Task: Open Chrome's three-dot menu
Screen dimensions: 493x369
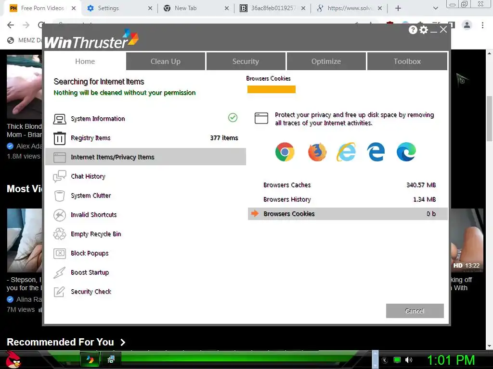Action: (x=482, y=25)
